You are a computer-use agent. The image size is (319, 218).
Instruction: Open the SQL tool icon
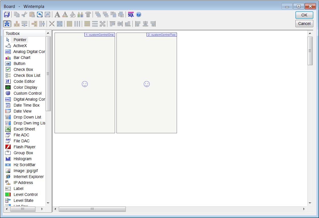131,15
